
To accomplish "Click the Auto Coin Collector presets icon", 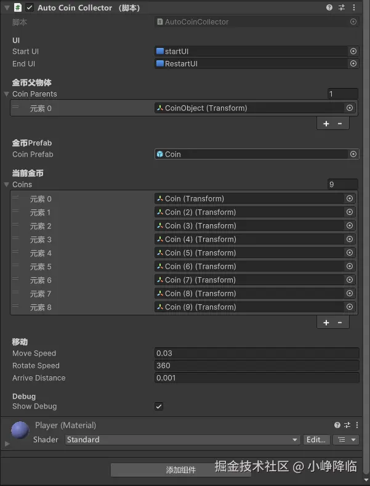I will [342, 8].
